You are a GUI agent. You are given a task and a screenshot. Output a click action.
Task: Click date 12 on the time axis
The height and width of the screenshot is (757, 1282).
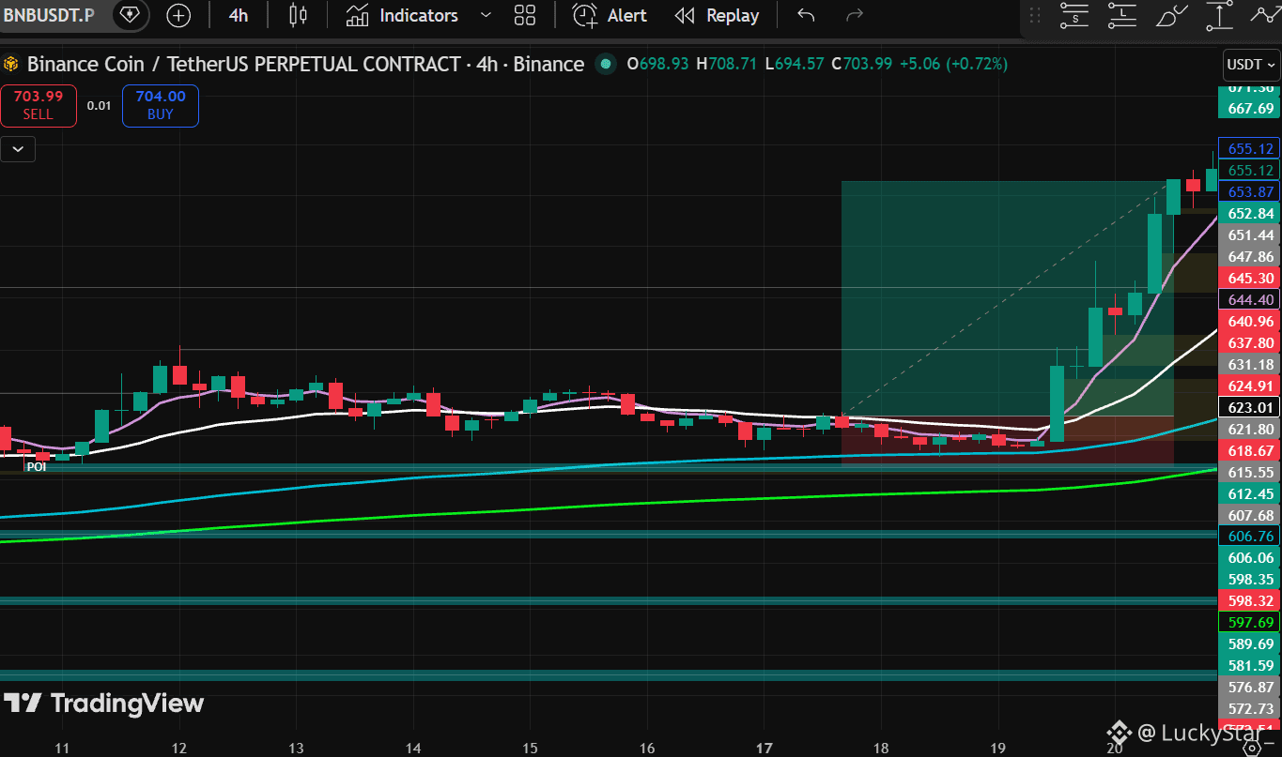179,748
